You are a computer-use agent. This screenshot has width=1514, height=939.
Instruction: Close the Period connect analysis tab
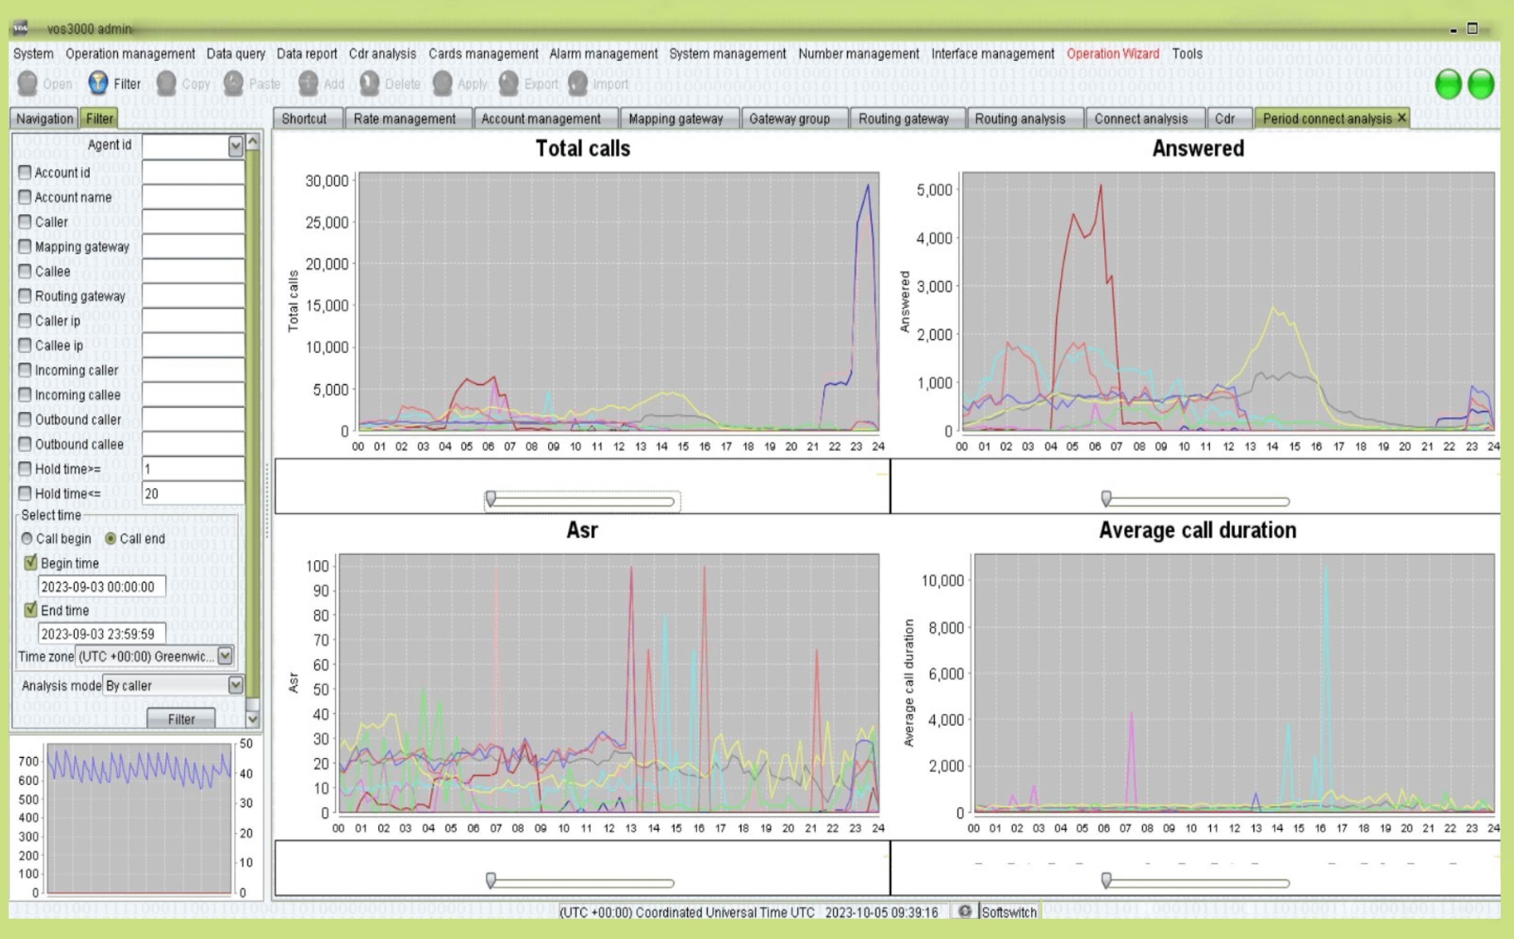click(x=1401, y=117)
